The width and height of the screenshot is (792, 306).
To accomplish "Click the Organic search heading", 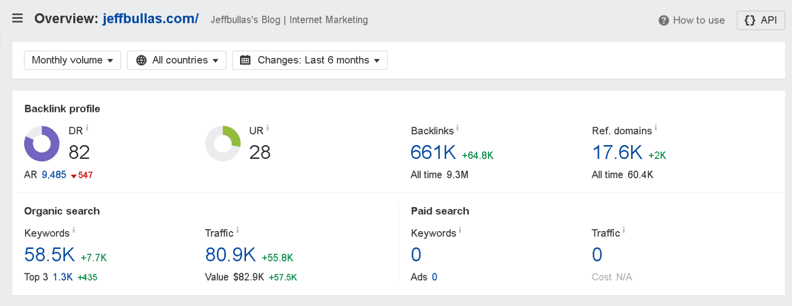I will pos(62,211).
